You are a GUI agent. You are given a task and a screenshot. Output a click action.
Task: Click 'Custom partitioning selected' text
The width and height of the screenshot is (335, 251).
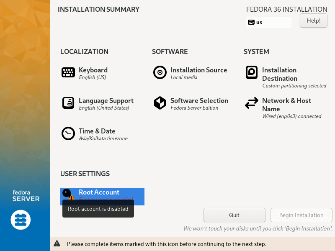click(x=294, y=86)
